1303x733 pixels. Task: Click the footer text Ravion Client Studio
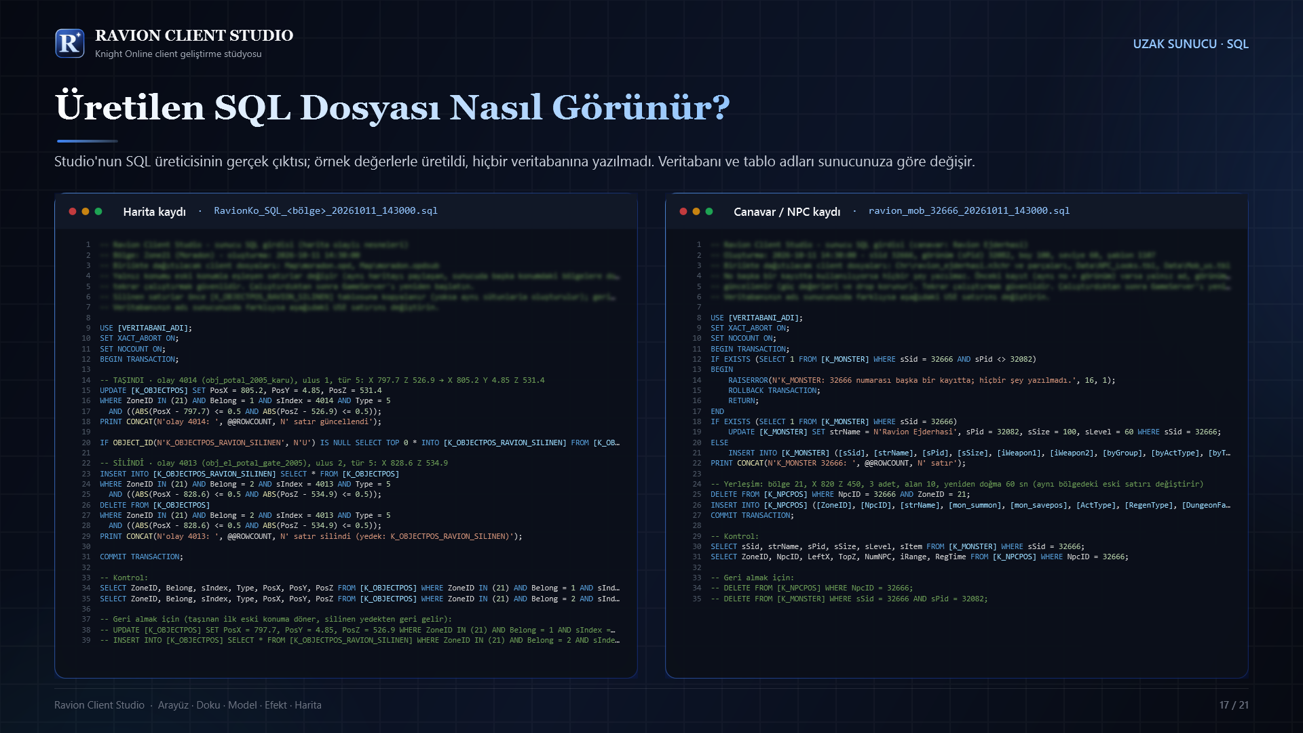click(100, 705)
